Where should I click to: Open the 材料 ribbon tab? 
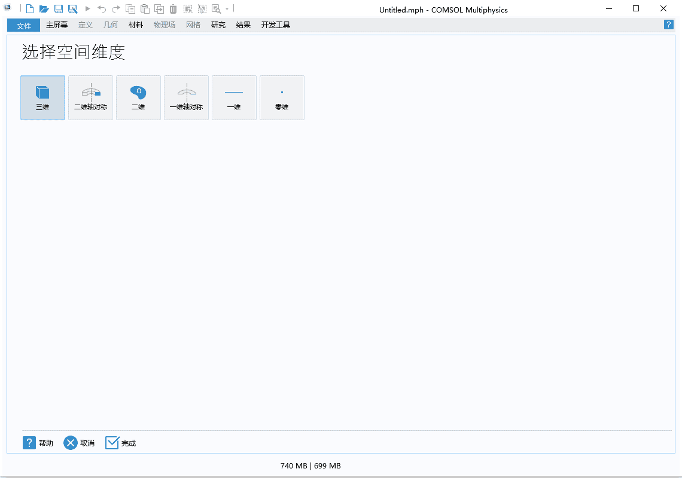coord(136,25)
